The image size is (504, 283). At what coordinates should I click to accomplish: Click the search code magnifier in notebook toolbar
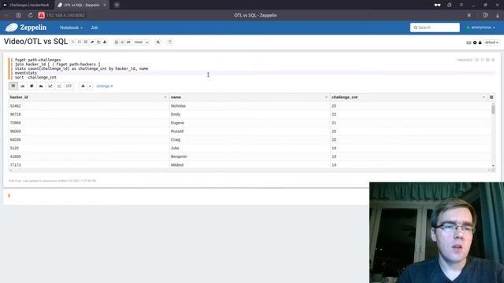[157, 42]
